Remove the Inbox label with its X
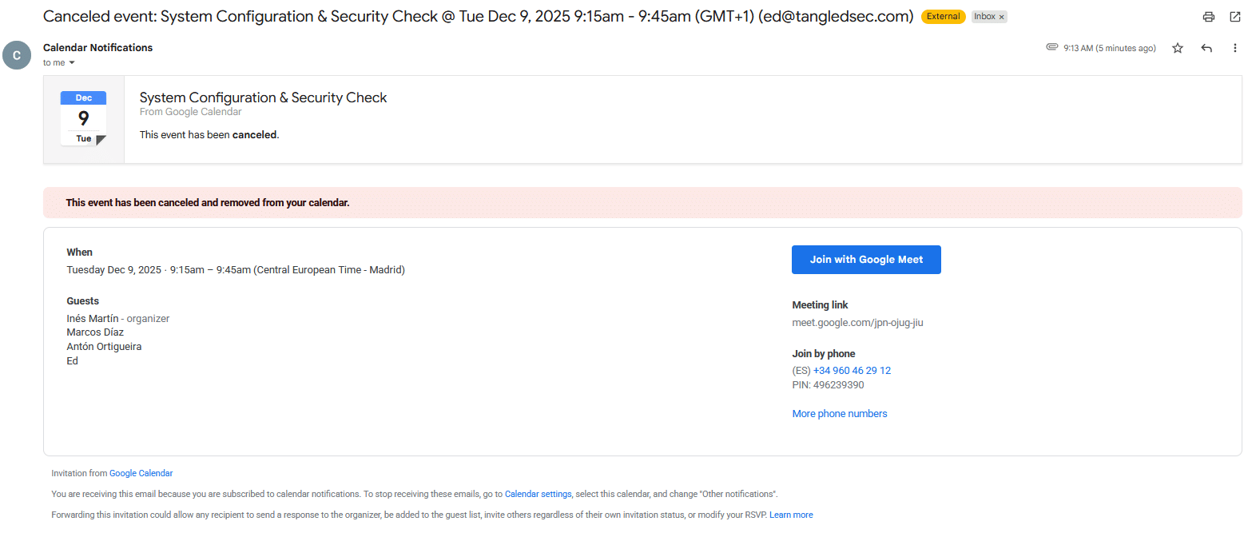 pyautogui.click(x=1001, y=17)
